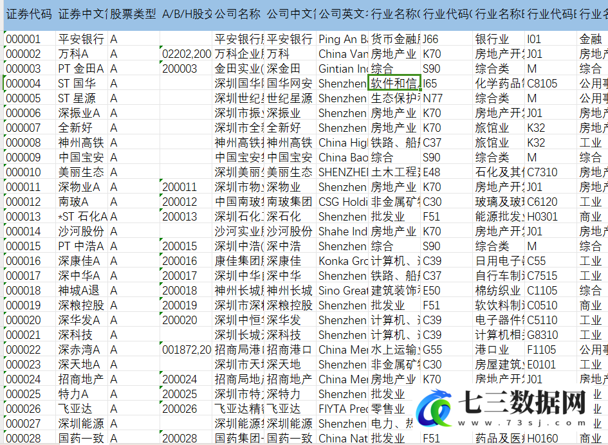This screenshot has width=608, height=445.
Task: Click the 水上运输 industry cell
Action: point(394,350)
